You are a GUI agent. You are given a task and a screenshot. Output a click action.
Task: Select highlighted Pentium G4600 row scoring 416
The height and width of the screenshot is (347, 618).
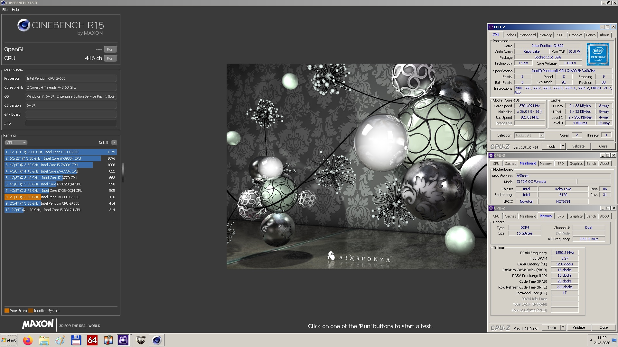tap(61, 197)
